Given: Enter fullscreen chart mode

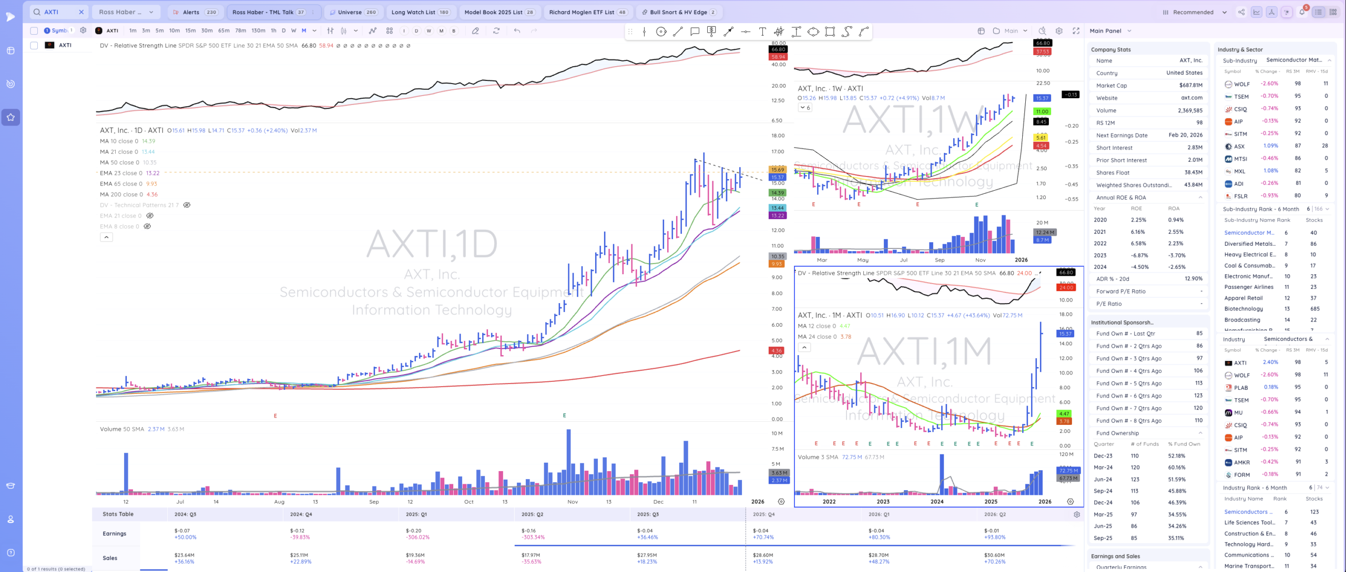Looking at the screenshot, I should 1076,31.
